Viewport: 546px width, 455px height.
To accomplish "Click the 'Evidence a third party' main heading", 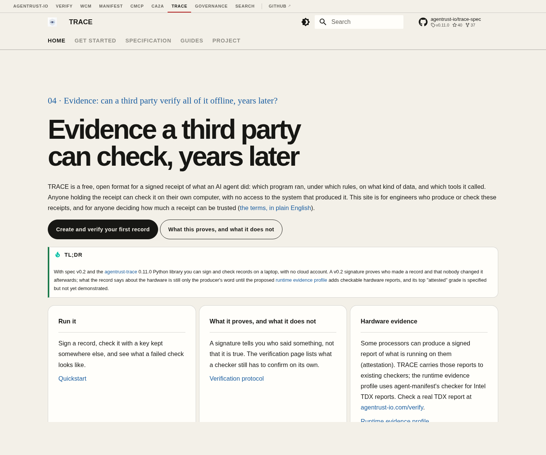I will [174, 143].
